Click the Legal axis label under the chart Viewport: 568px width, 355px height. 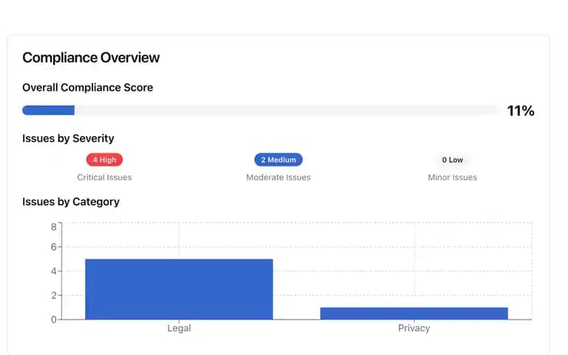(179, 328)
